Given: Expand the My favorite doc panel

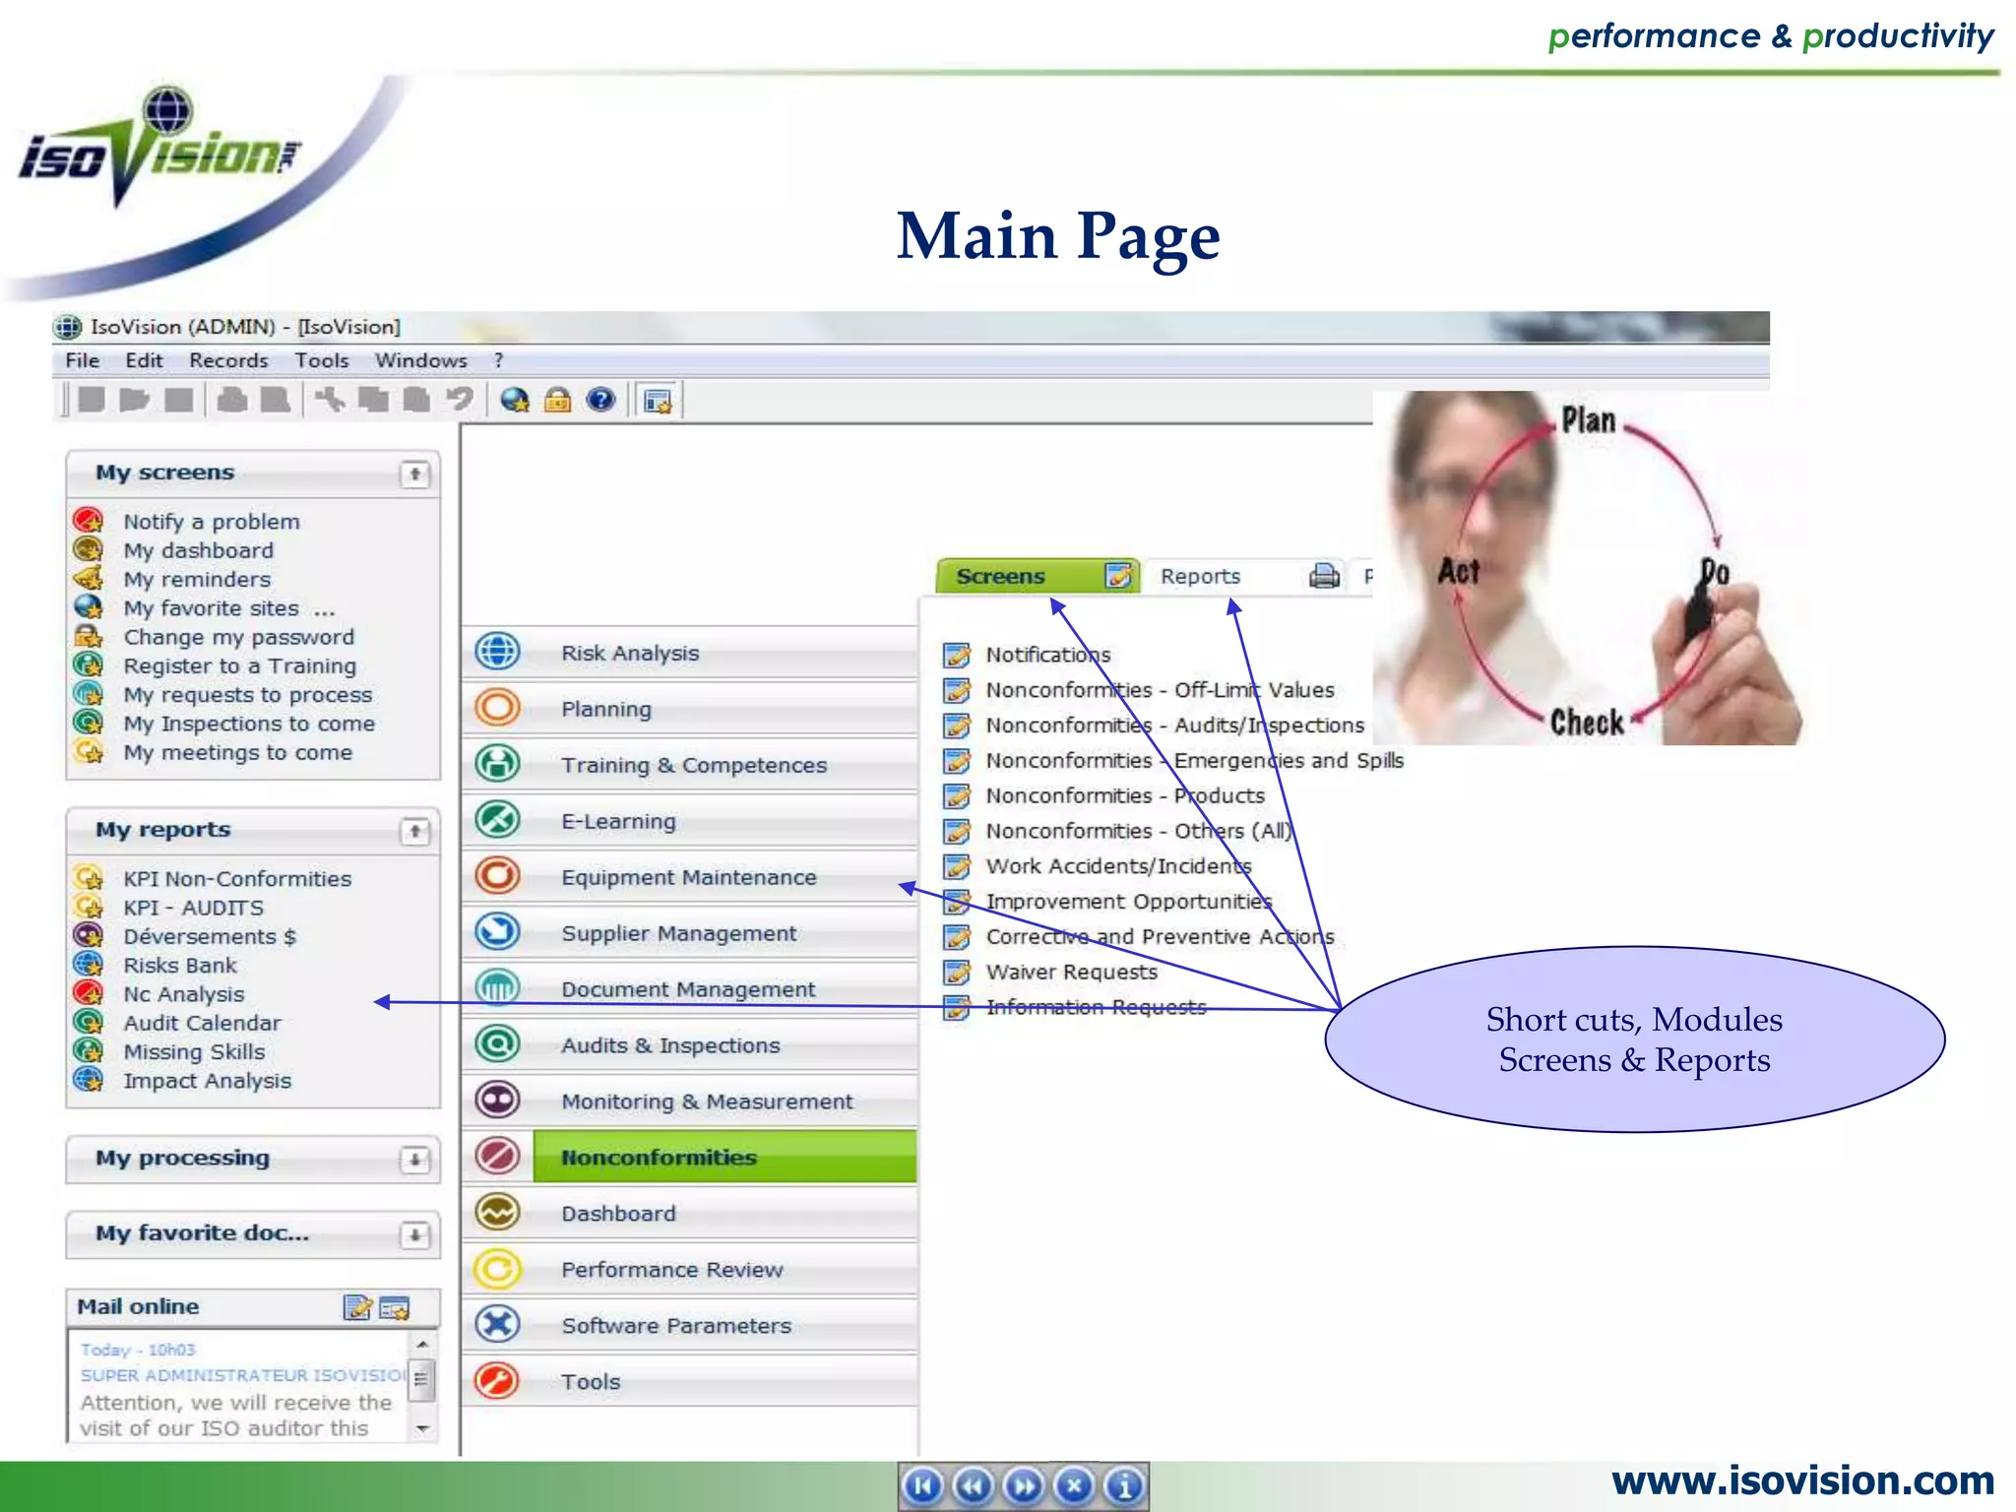Looking at the screenshot, I should pos(415,1234).
